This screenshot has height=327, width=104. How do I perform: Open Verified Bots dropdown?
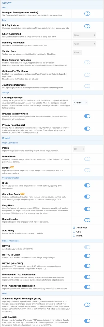point(78,52)
